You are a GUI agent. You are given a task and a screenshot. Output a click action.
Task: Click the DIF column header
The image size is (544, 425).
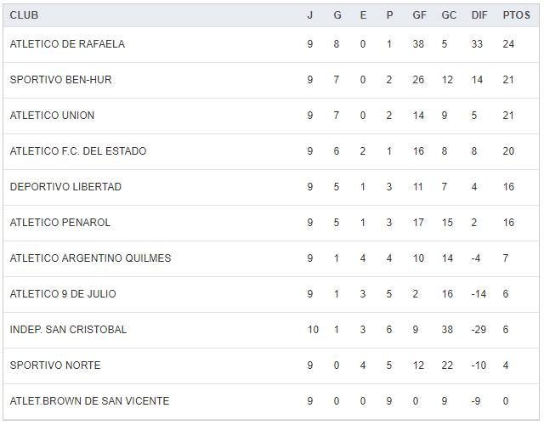(479, 15)
